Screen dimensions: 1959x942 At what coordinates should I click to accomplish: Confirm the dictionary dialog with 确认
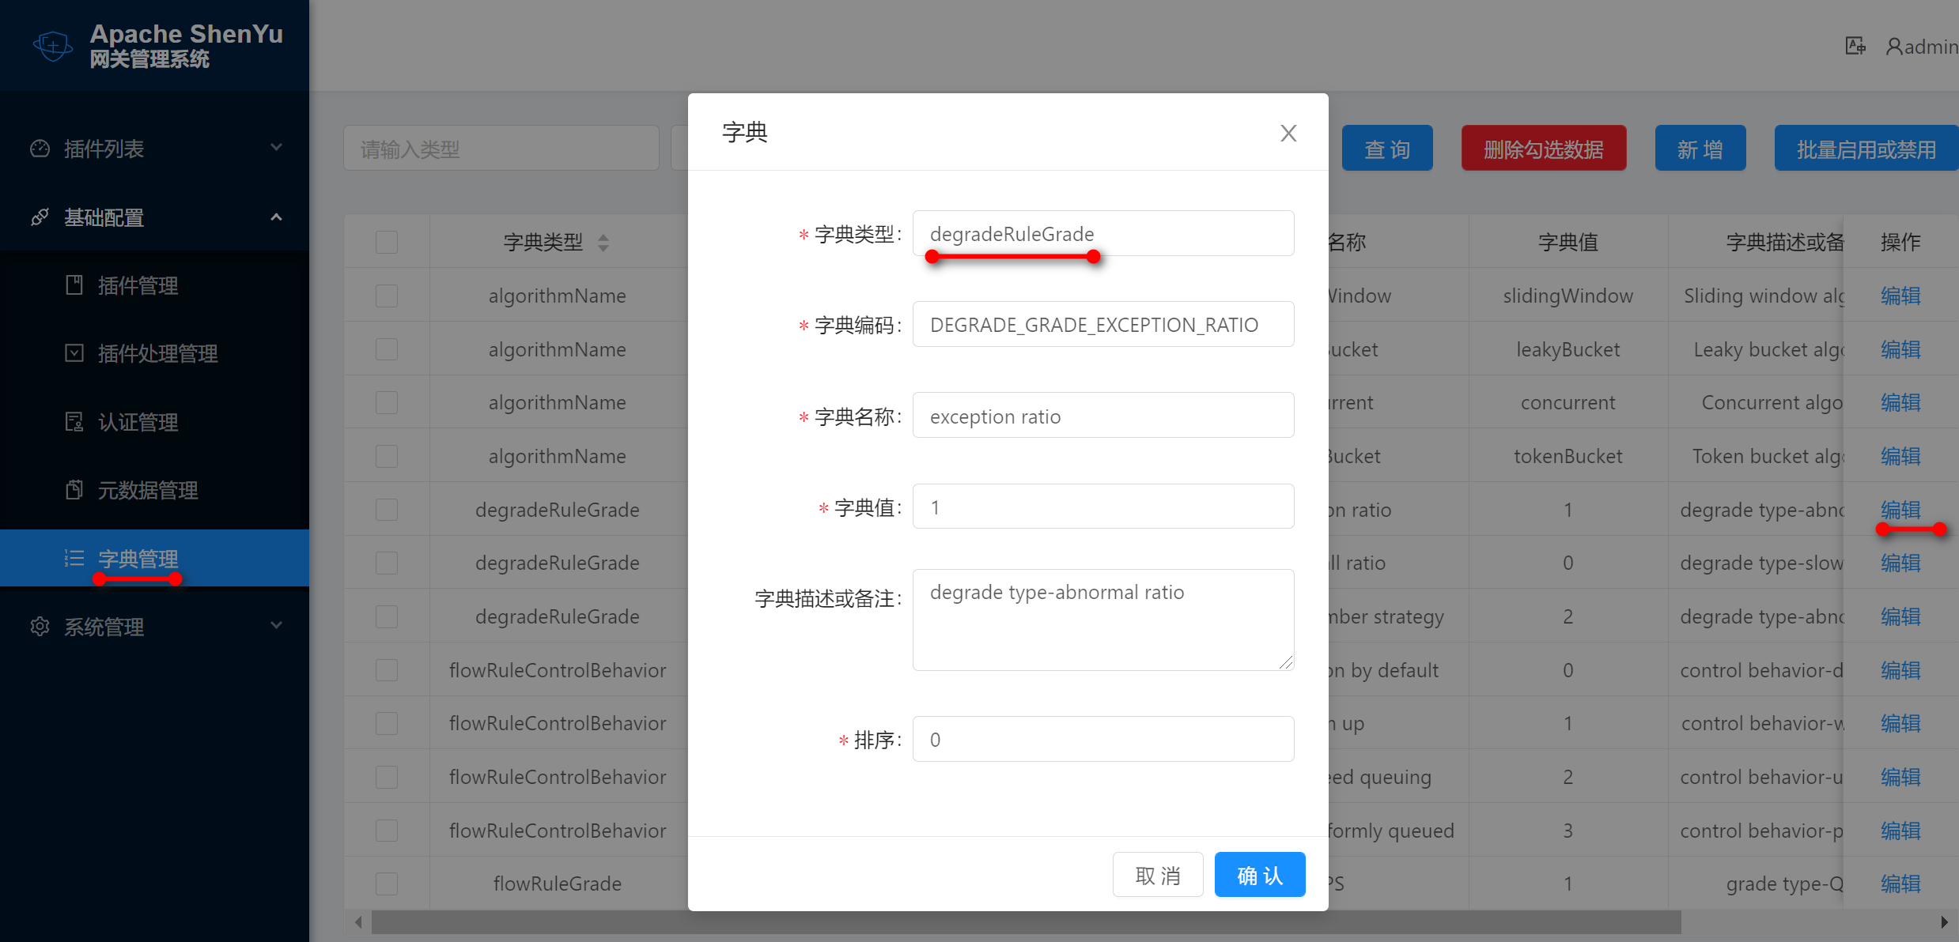[x=1259, y=874]
